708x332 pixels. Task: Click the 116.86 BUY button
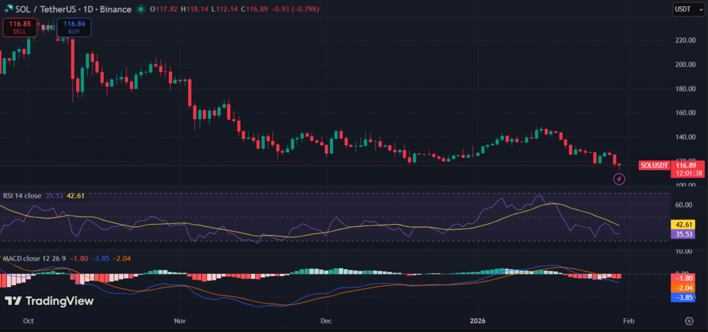tap(73, 27)
